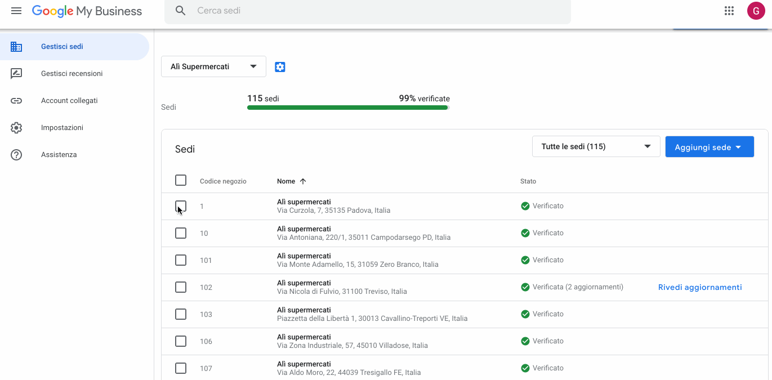This screenshot has height=380, width=772.
Task: Click the Google My Business logo
Action: click(87, 11)
